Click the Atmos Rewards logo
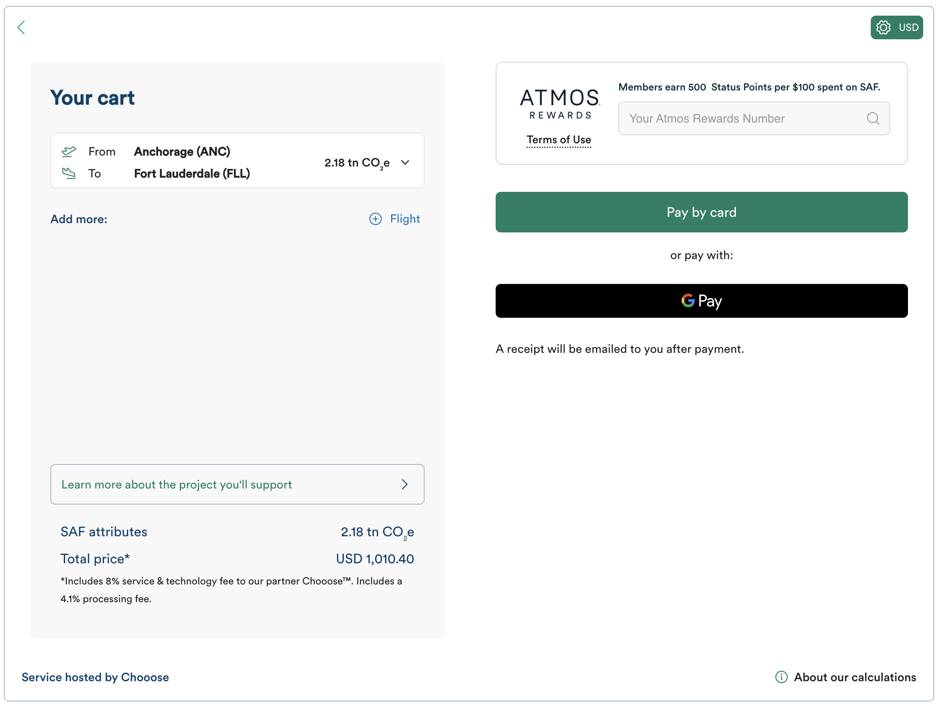Viewport: 938px width, 704px height. [560, 103]
